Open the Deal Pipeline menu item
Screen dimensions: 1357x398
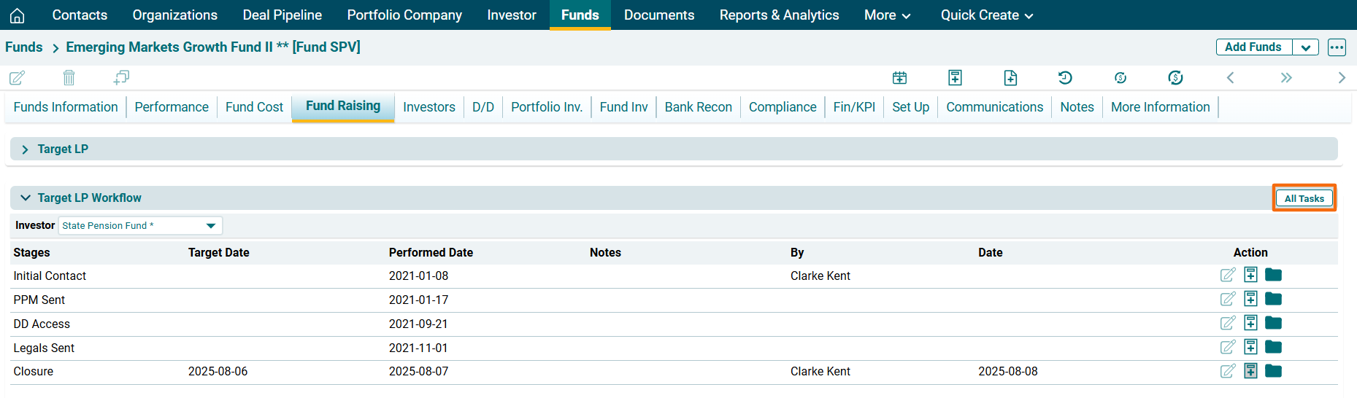click(x=282, y=15)
